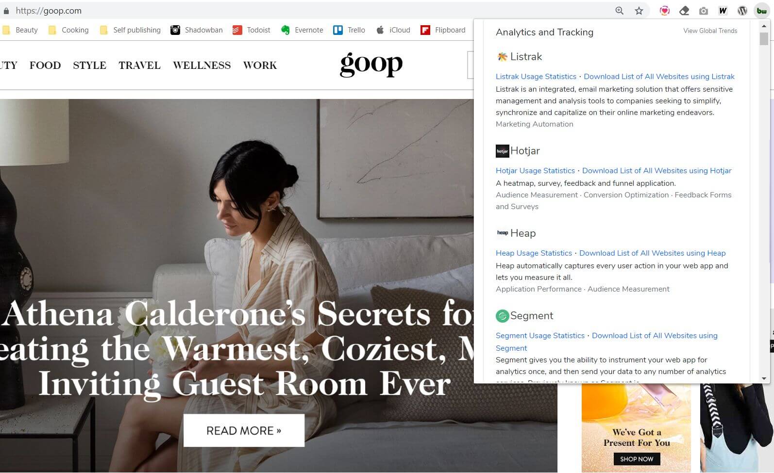This screenshot has height=473, width=774.
Task: Open the Cooking bookmark folder
Action: coord(68,30)
